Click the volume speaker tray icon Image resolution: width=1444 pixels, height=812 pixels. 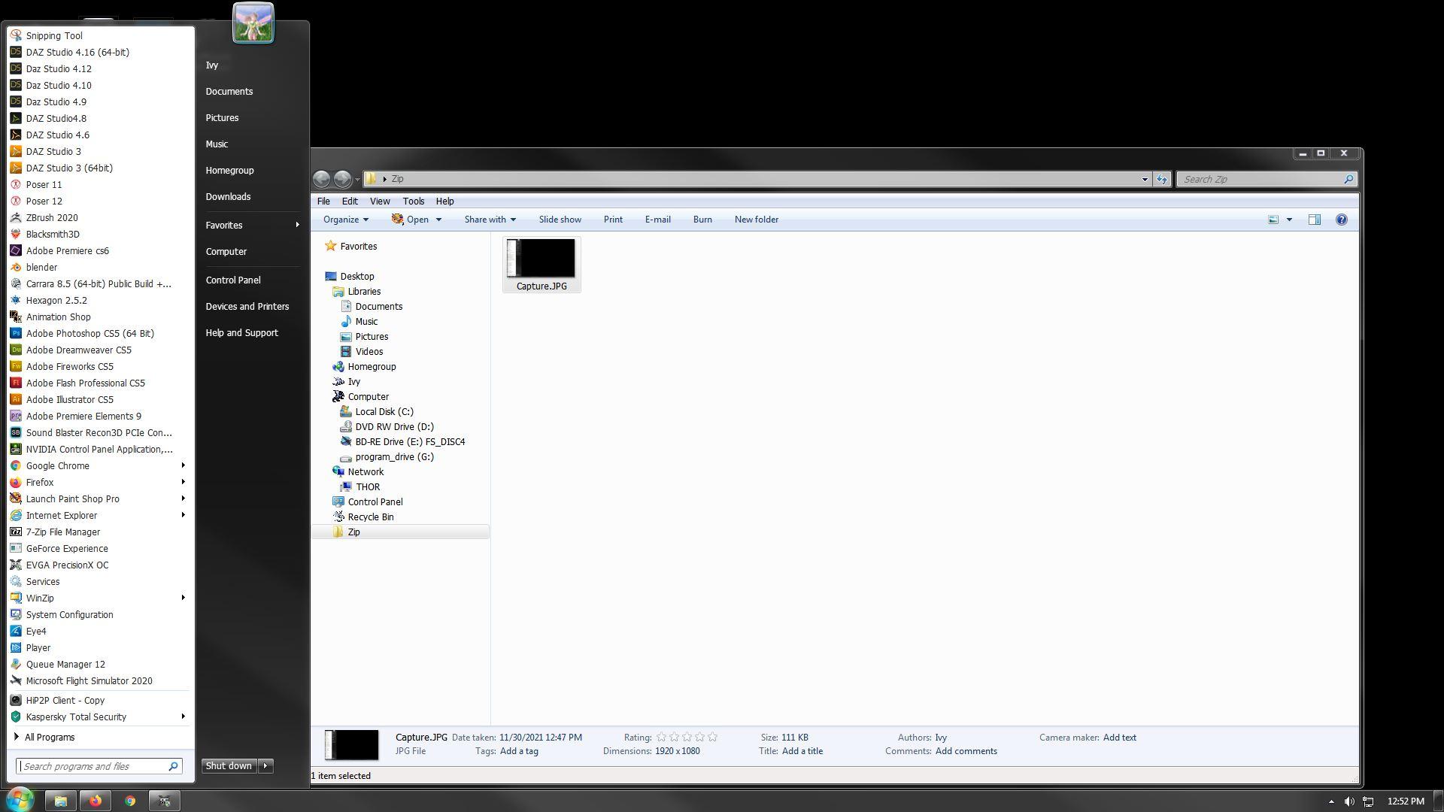click(1349, 801)
